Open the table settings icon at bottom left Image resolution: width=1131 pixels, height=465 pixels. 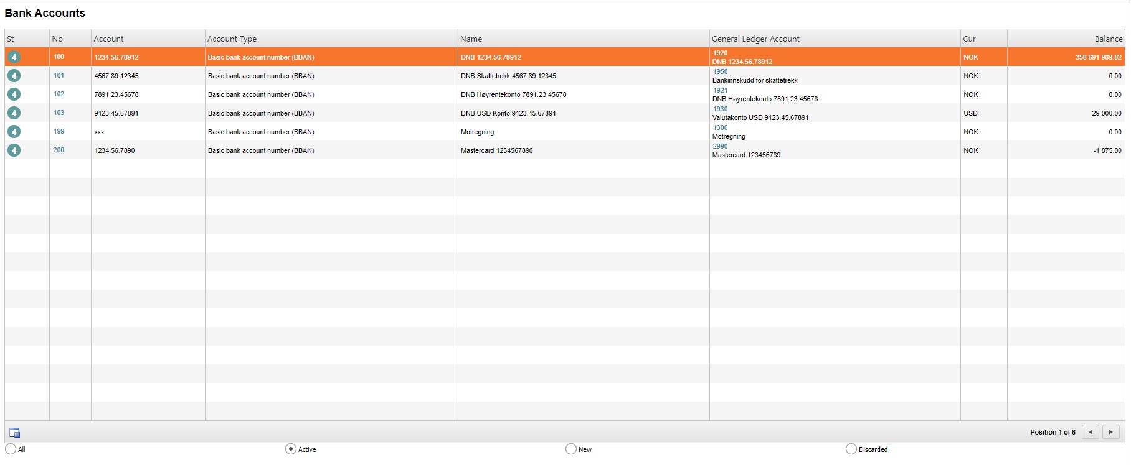click(14, 433)
